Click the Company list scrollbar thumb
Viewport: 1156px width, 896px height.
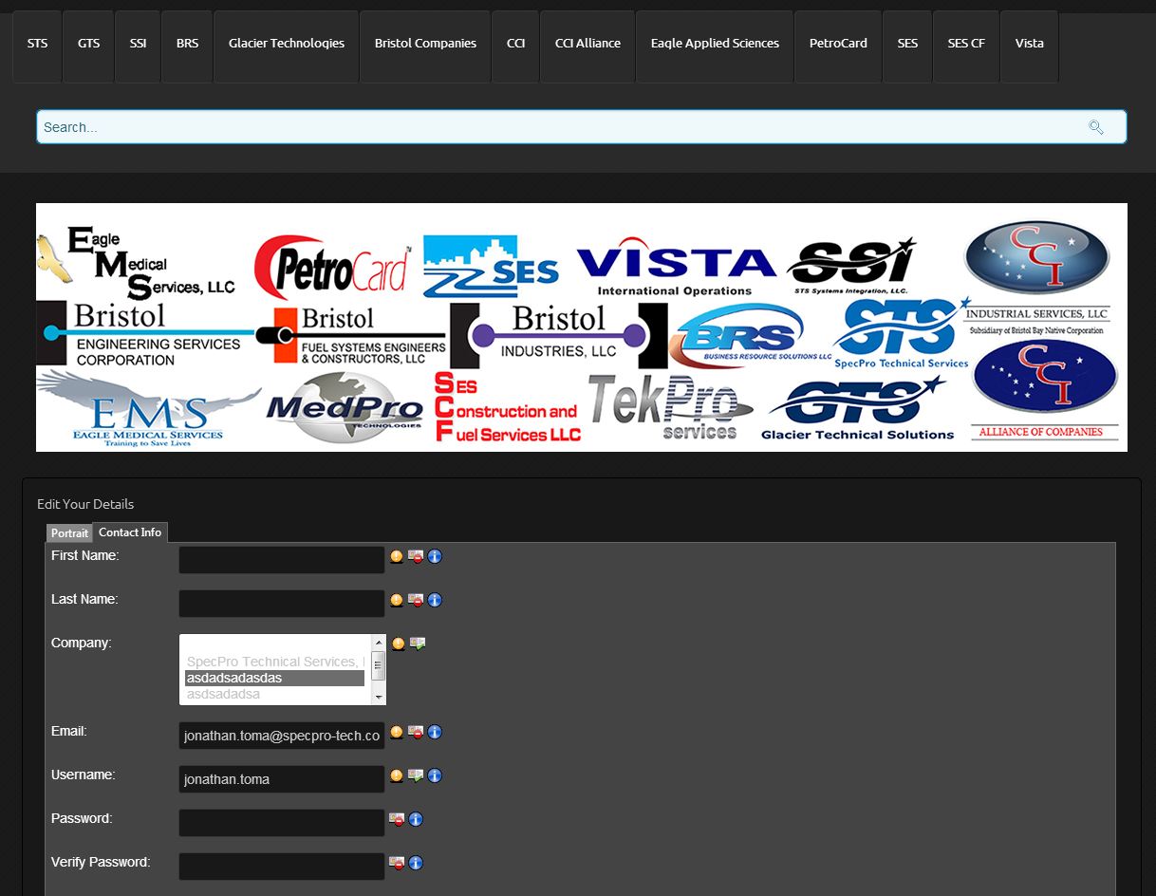tap(379, 665)
